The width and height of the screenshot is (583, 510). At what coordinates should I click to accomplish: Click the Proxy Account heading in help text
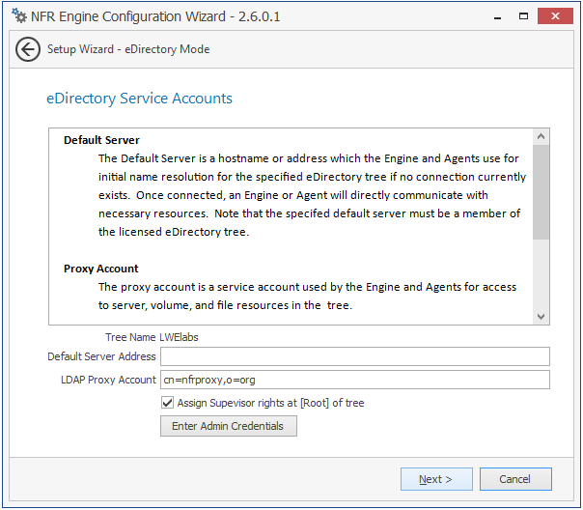tap(101, 269)
